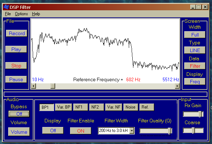The width and height of the screenshot is (212, 144).
Task: Select the NF2 filter button
Action: tap(96, 107)
